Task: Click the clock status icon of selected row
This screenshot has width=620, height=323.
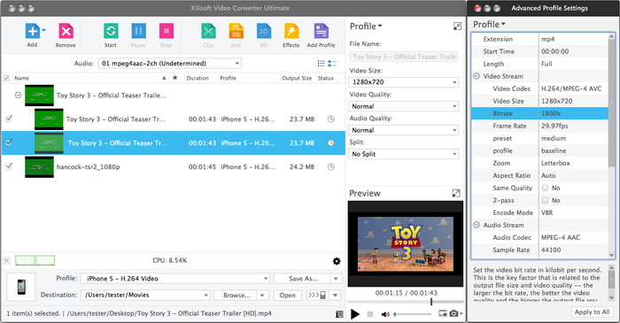Action: [x=331, y=143]
